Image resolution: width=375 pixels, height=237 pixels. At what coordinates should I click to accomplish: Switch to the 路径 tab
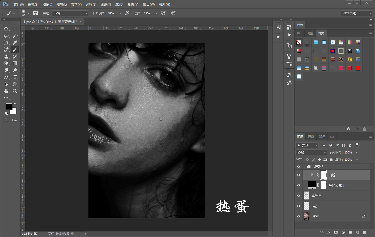click(x=322, y=137)
